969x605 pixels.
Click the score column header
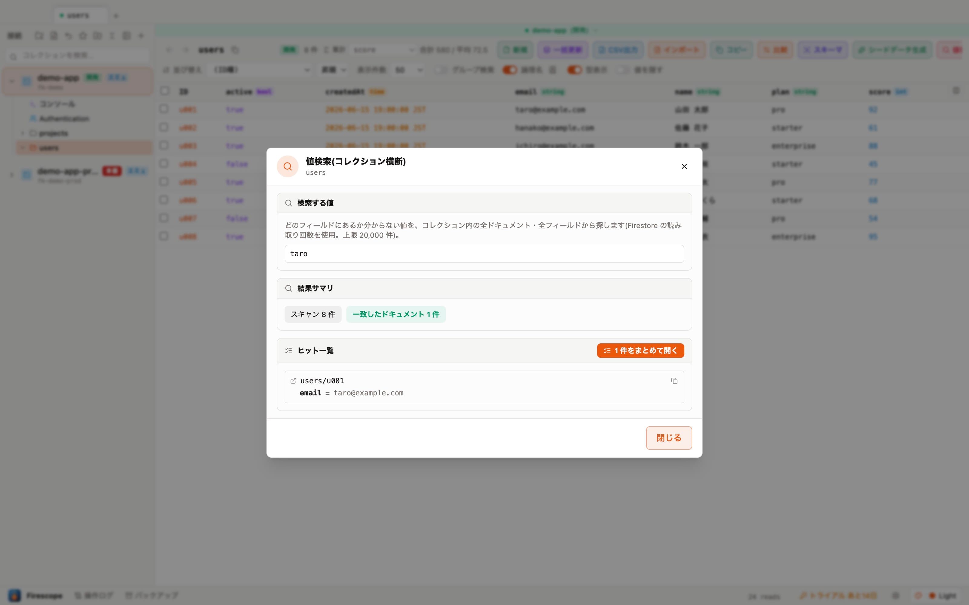tap(888, 92)
